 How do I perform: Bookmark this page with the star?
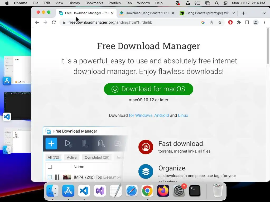click(220, 22)
